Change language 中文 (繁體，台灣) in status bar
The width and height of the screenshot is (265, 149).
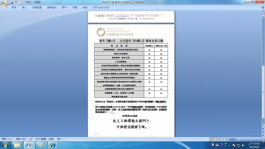44,139
